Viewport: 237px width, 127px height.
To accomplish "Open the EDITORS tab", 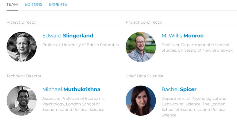I will click(x=33, y=4).
